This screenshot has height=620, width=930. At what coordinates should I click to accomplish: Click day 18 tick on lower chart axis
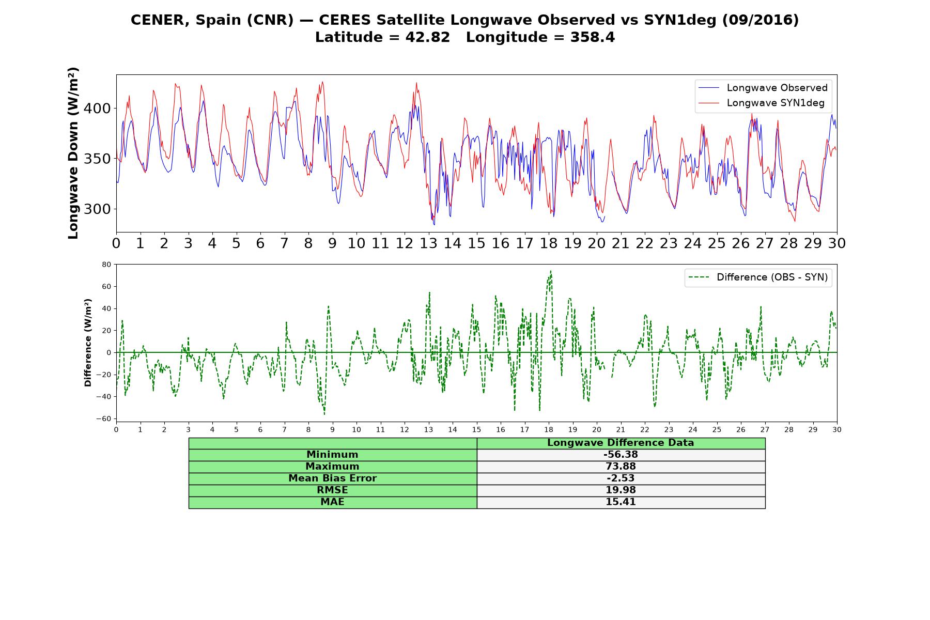coord(548,430)
